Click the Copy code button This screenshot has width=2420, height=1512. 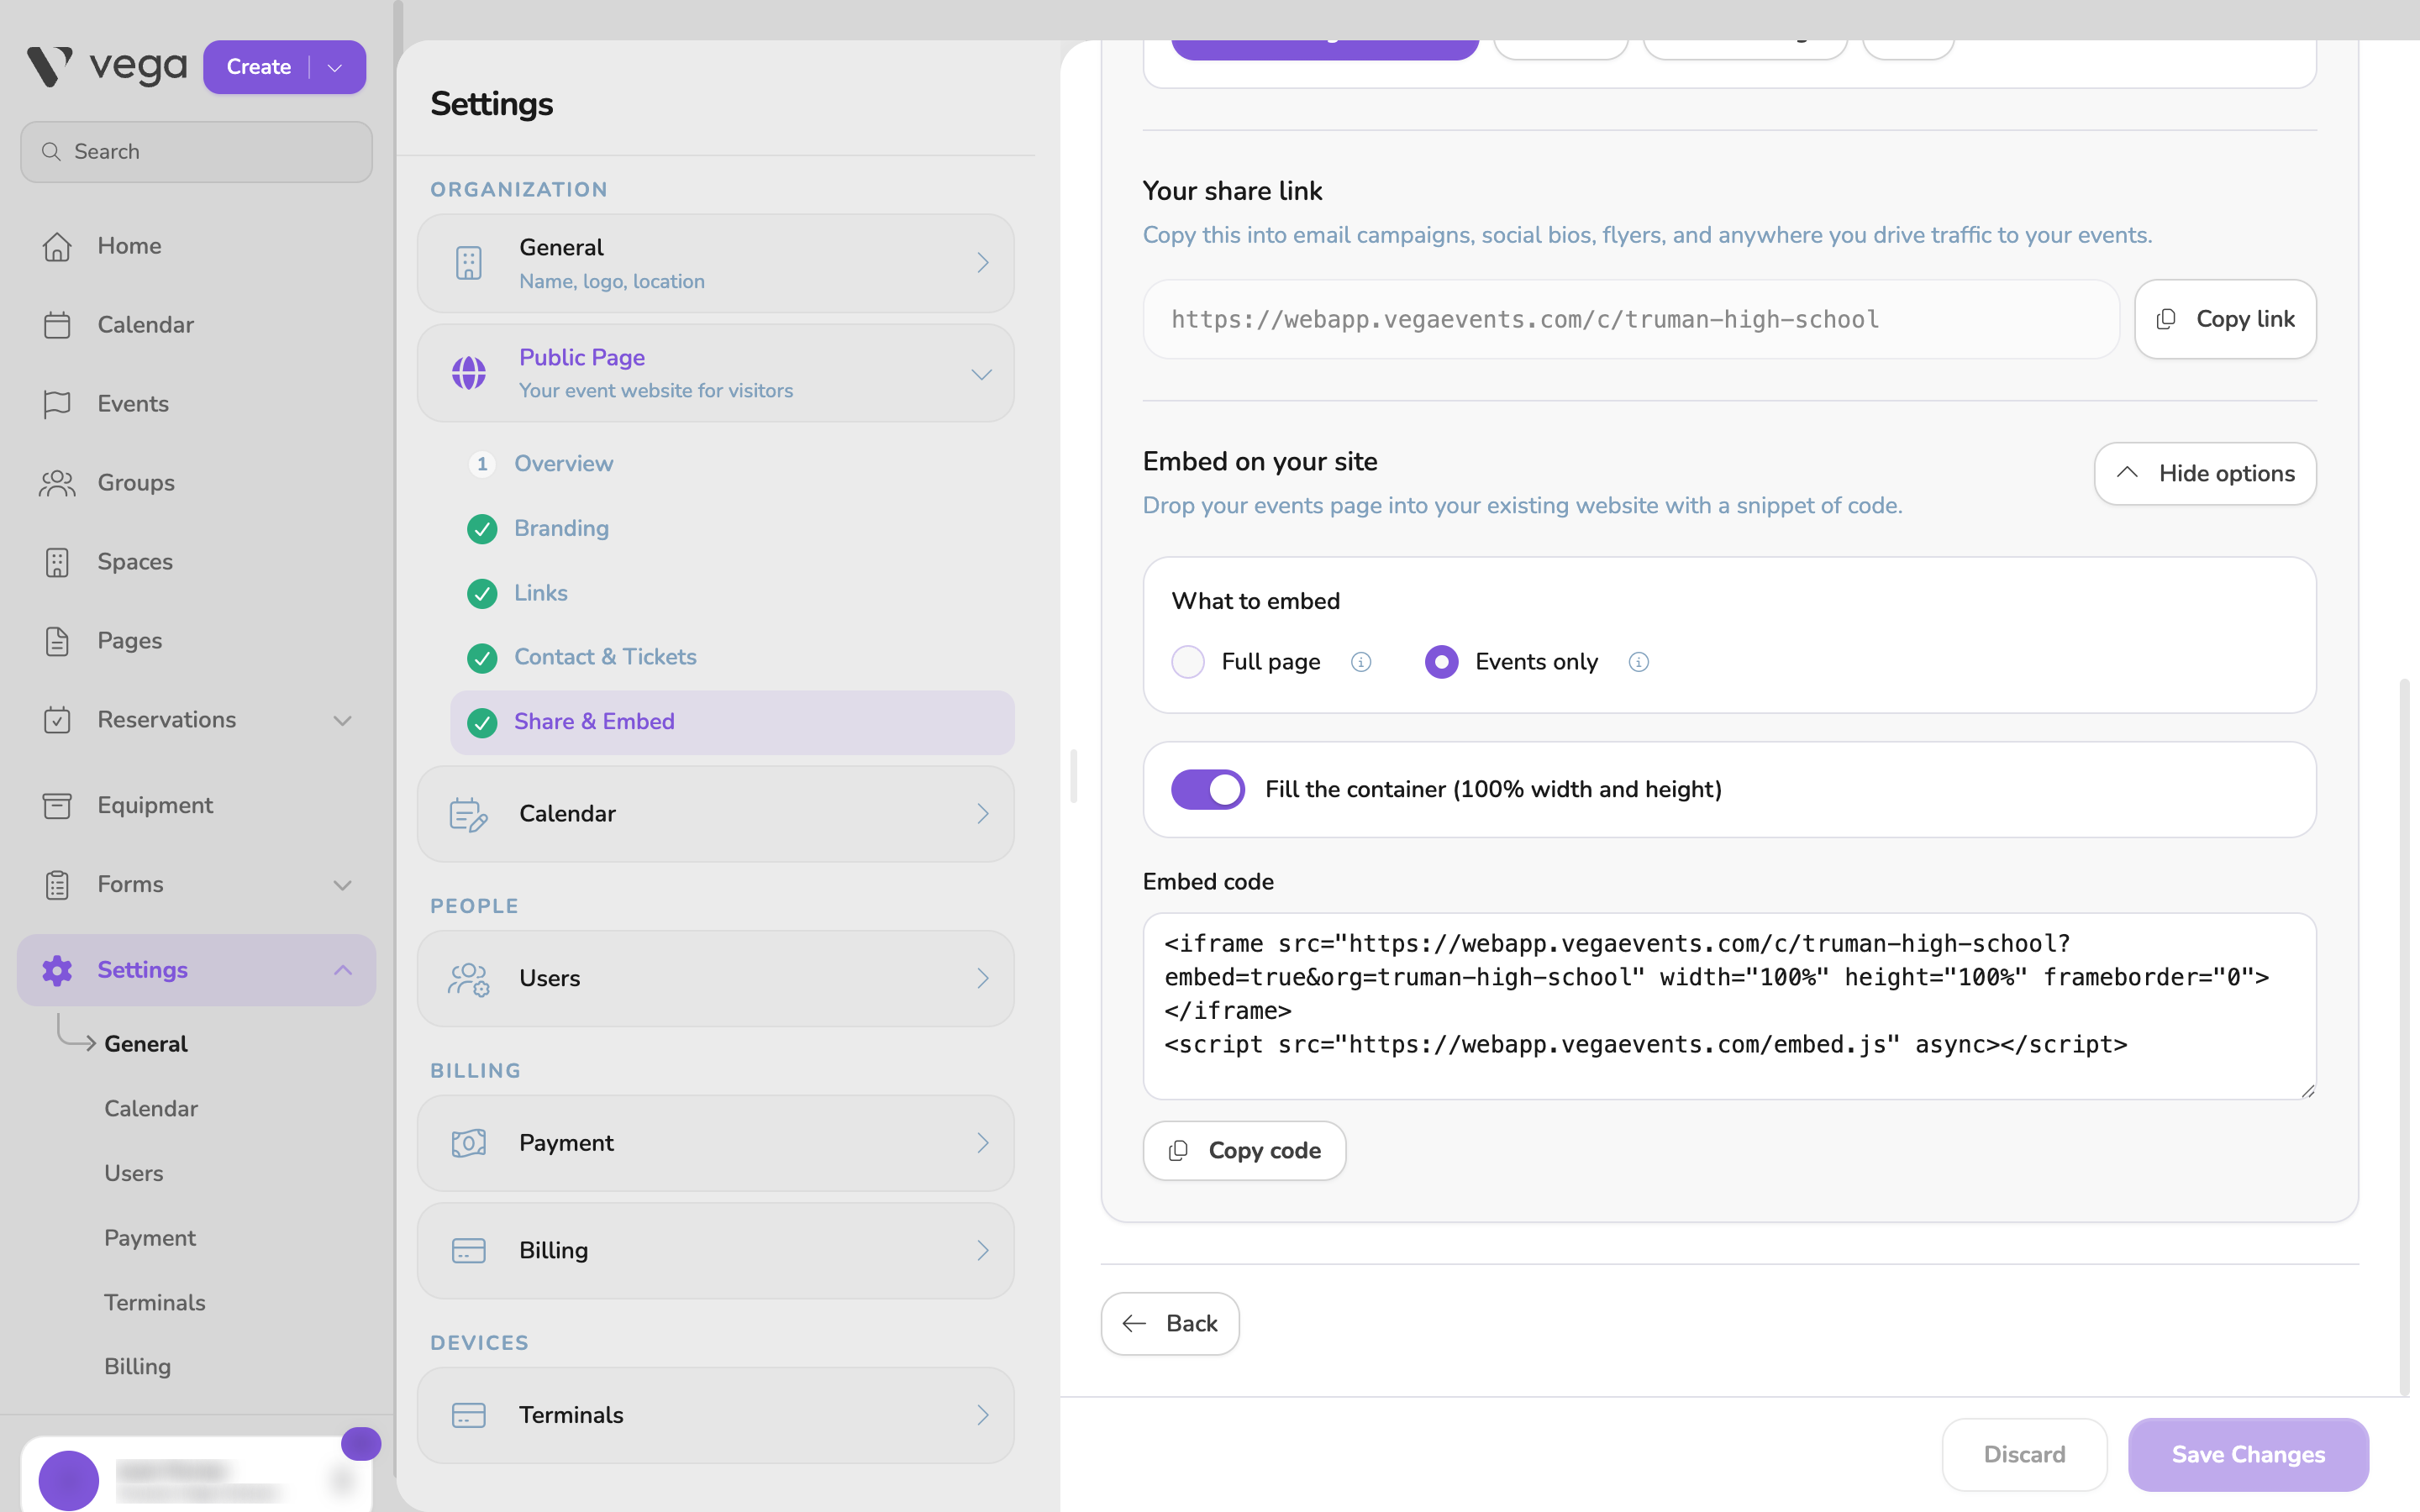pyautogui.click(x=1244, y=1151)
